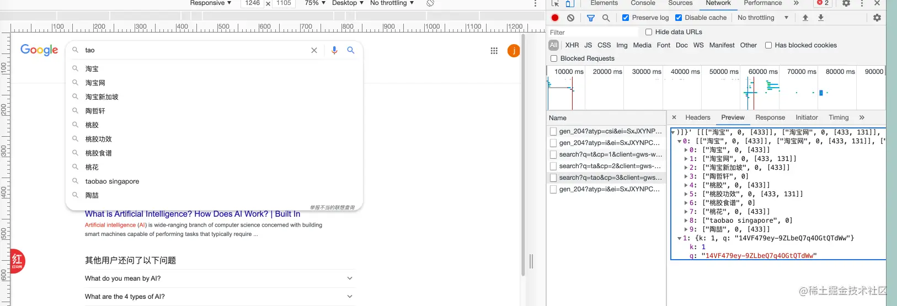The width and height of the screenshot is (897, 306).
Task: Click the blue Google search magnifier
Action: pos(350,50)
